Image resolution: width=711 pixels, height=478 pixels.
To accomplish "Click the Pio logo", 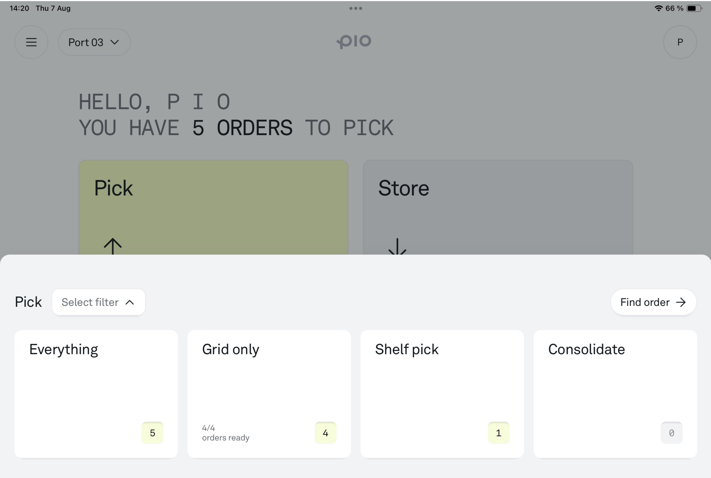I will (354, 41).
